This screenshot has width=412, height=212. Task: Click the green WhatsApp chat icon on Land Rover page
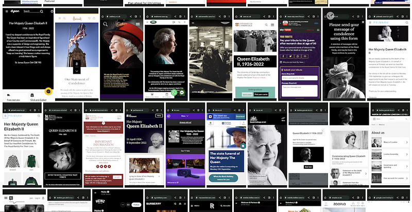point(174,92)
